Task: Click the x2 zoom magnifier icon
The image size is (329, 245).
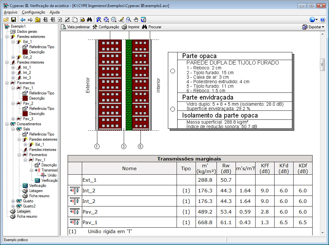Action: tap(113, 20)
